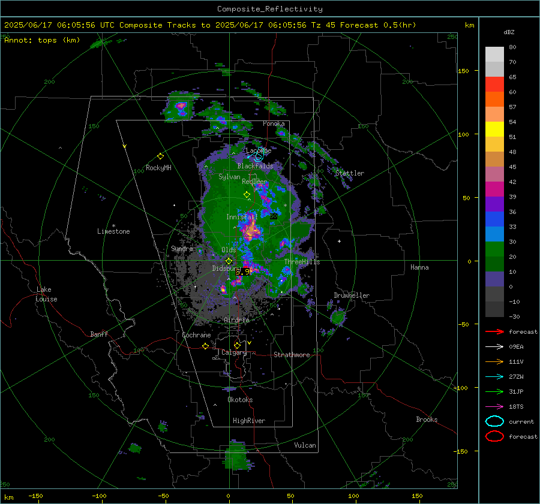Click the 'ThreeHills' map label
This screenshot has height=504, width=540.
coord(302,262)
